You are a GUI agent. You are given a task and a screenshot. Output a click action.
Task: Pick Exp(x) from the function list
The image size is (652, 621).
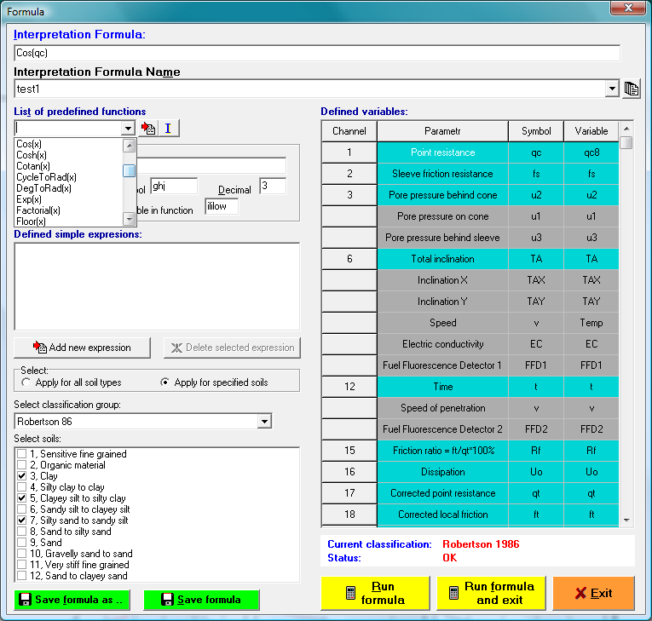point(29,199)
